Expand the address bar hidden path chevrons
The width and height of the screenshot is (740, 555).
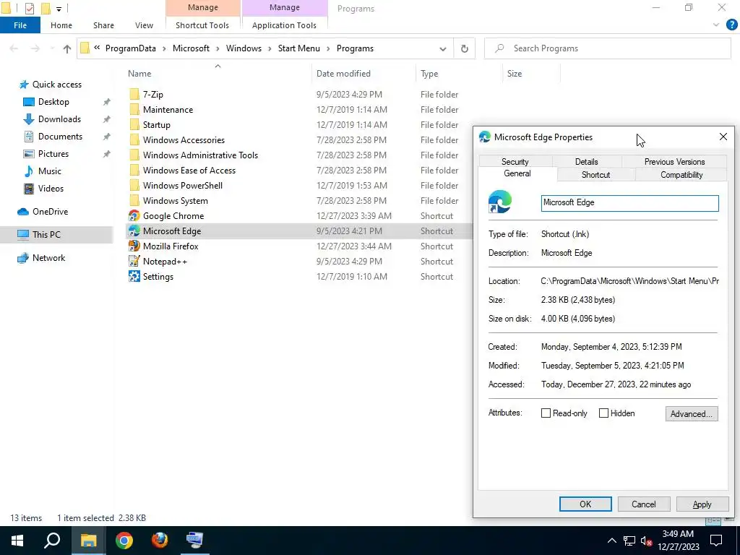(97, 48)
